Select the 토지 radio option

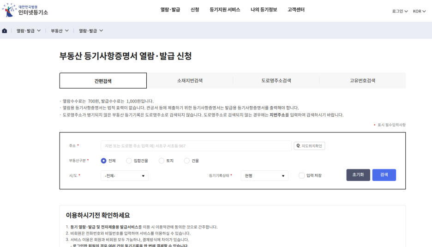pos(162,161)
